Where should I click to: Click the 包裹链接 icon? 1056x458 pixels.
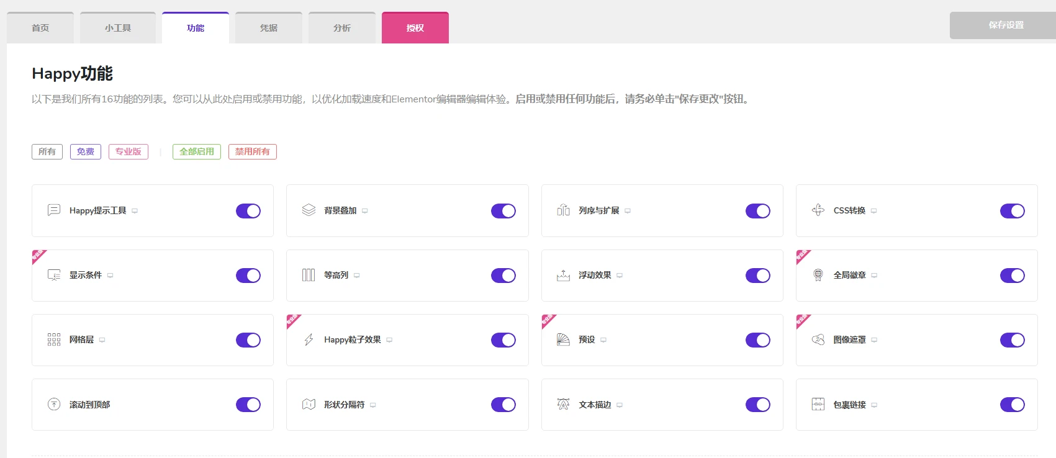(818, 405)
